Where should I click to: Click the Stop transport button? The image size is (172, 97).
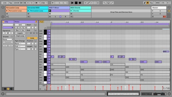76,3
